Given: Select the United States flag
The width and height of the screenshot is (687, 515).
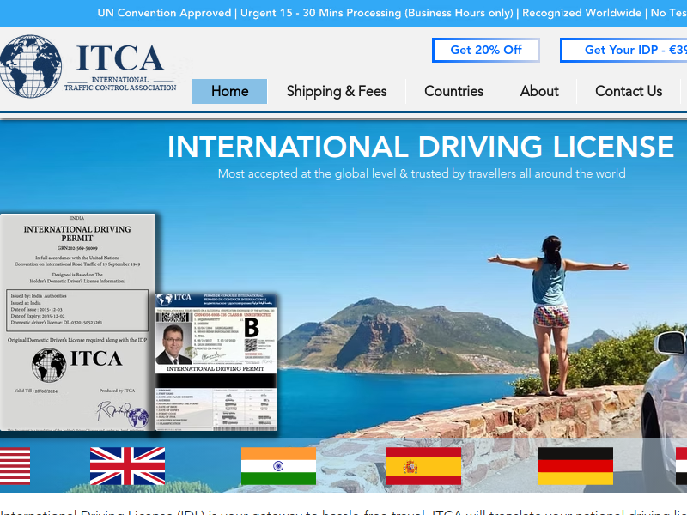Looking at the screenshot, I should [15, 466].
